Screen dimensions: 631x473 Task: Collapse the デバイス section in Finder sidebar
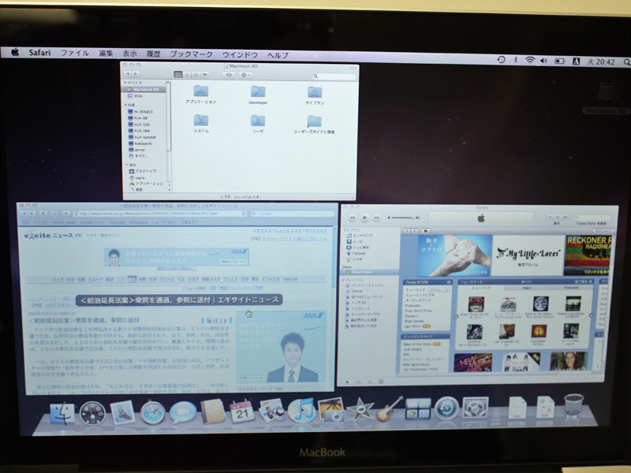pos(125,83)
